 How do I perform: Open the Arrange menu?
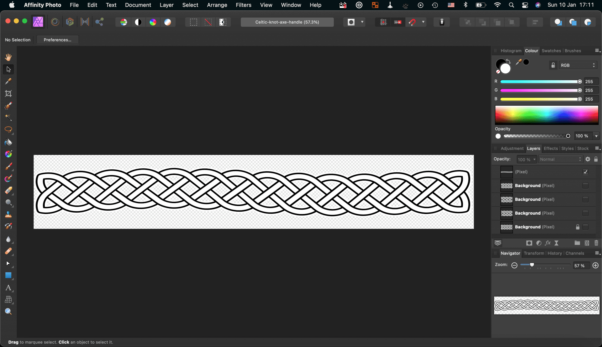(x=217, y=5)
